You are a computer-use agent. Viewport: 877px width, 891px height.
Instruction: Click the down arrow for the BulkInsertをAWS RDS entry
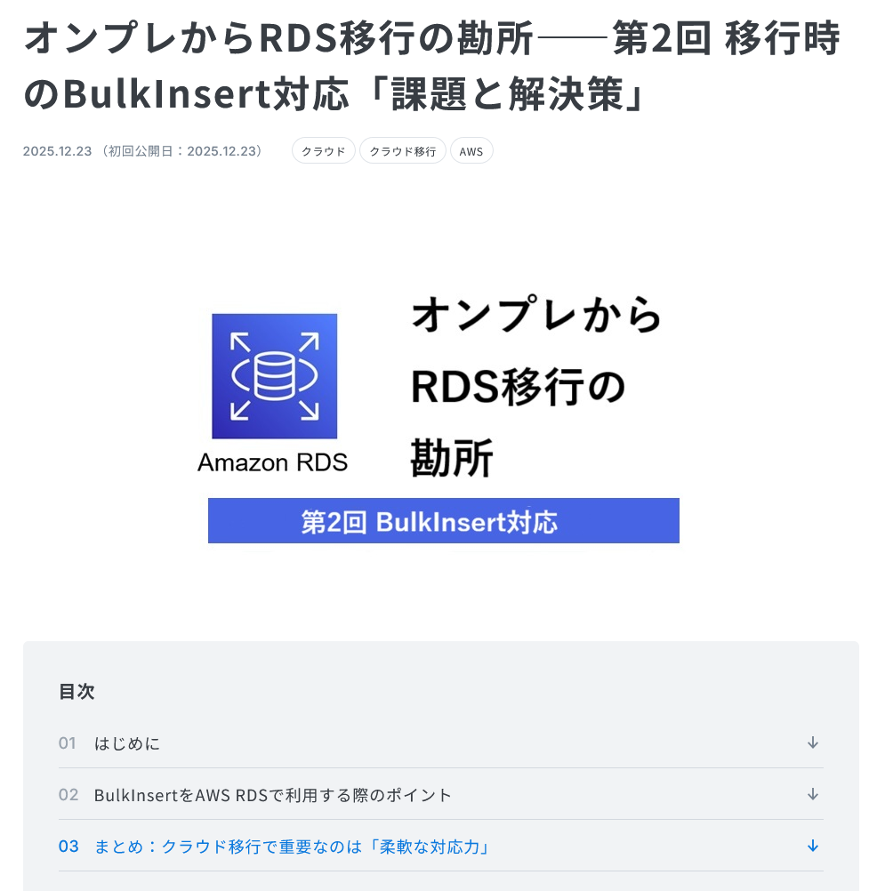click(x=813, y=794)
